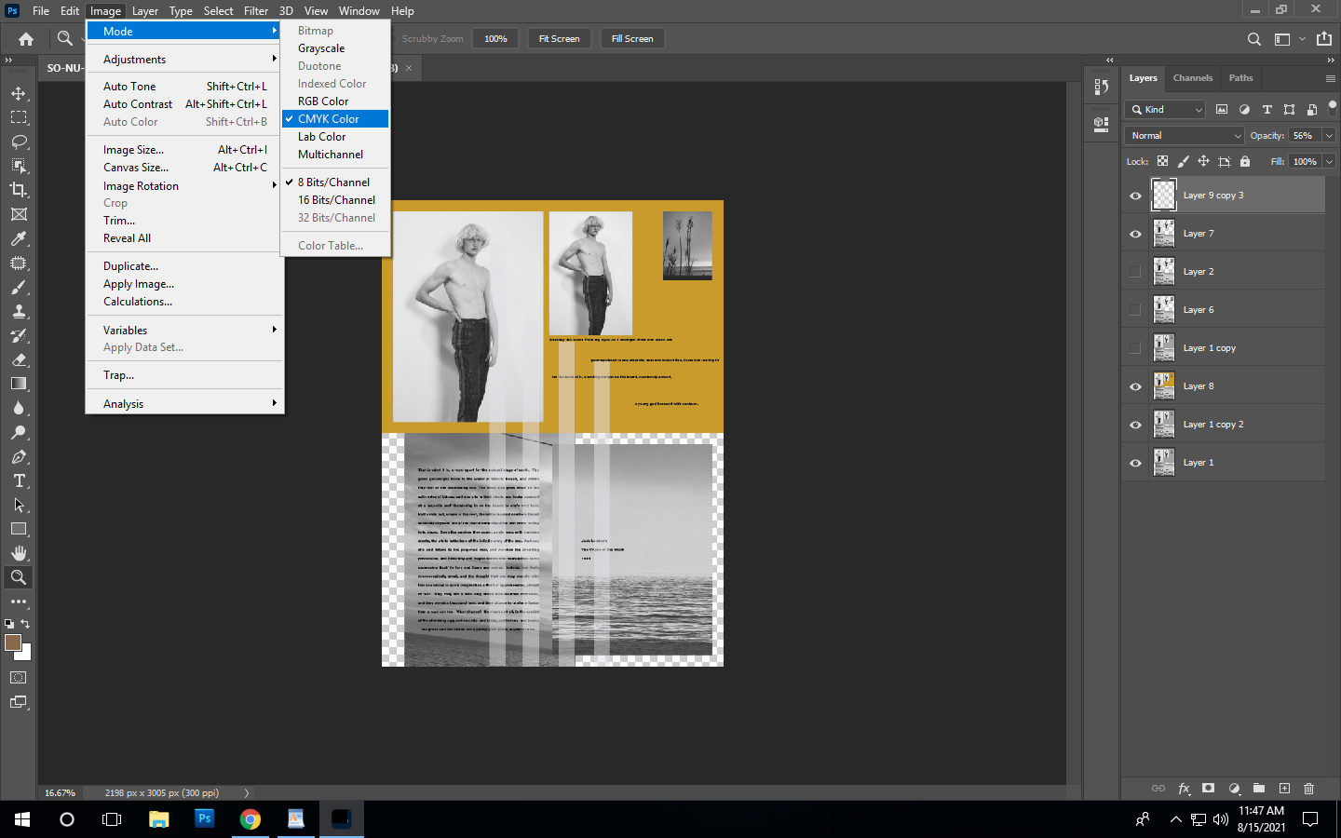This screenshot has width=1341, height=838.
Task: Select the Eraser tool
Action: point(19,359)
